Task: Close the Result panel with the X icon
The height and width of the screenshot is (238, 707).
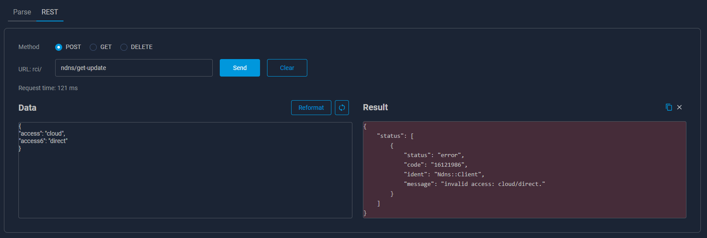Action: 679,107
